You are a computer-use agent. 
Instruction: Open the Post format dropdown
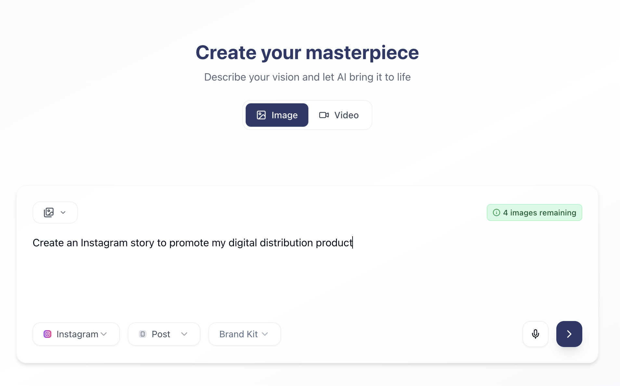164,334
